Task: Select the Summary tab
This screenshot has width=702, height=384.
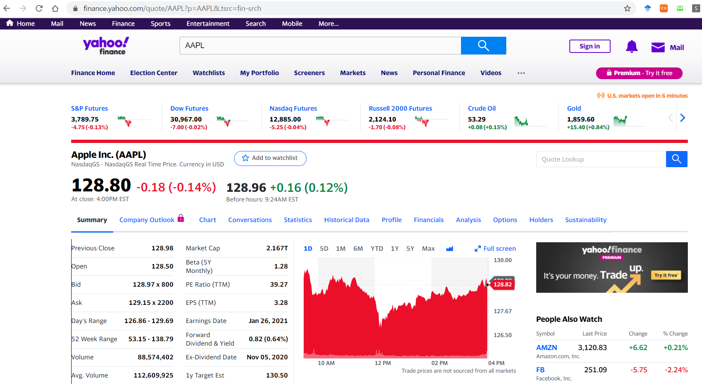Action: 92,220
